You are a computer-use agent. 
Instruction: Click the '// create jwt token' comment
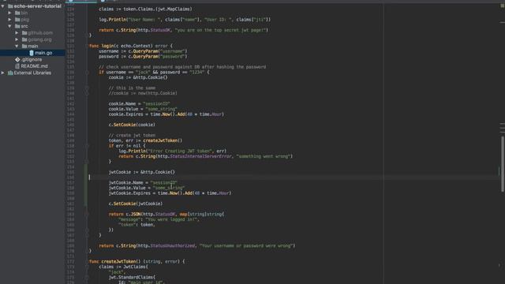coord(132,135)
